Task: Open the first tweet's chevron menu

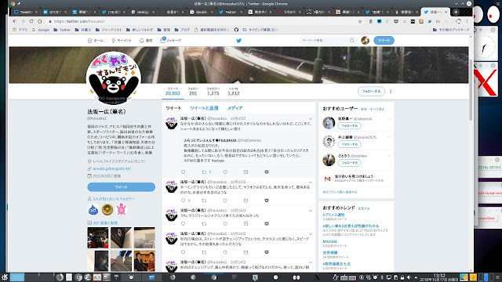Action: click(x=311, y=119)
